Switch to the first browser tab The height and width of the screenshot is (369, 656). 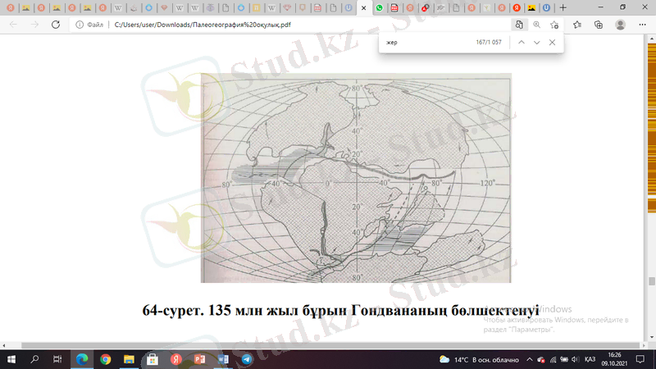pyautogui.click(x=9, y=7)
